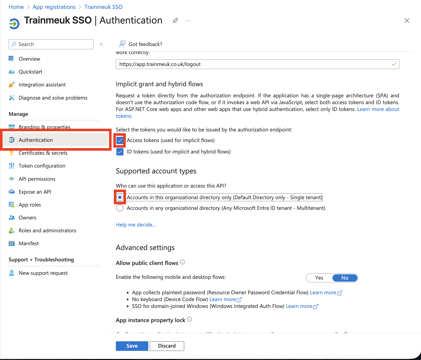The height and width of the screenshot is (360, 421).
Task: Uncheck ID tokens for hybrid flows
Action: click(120, 152)
